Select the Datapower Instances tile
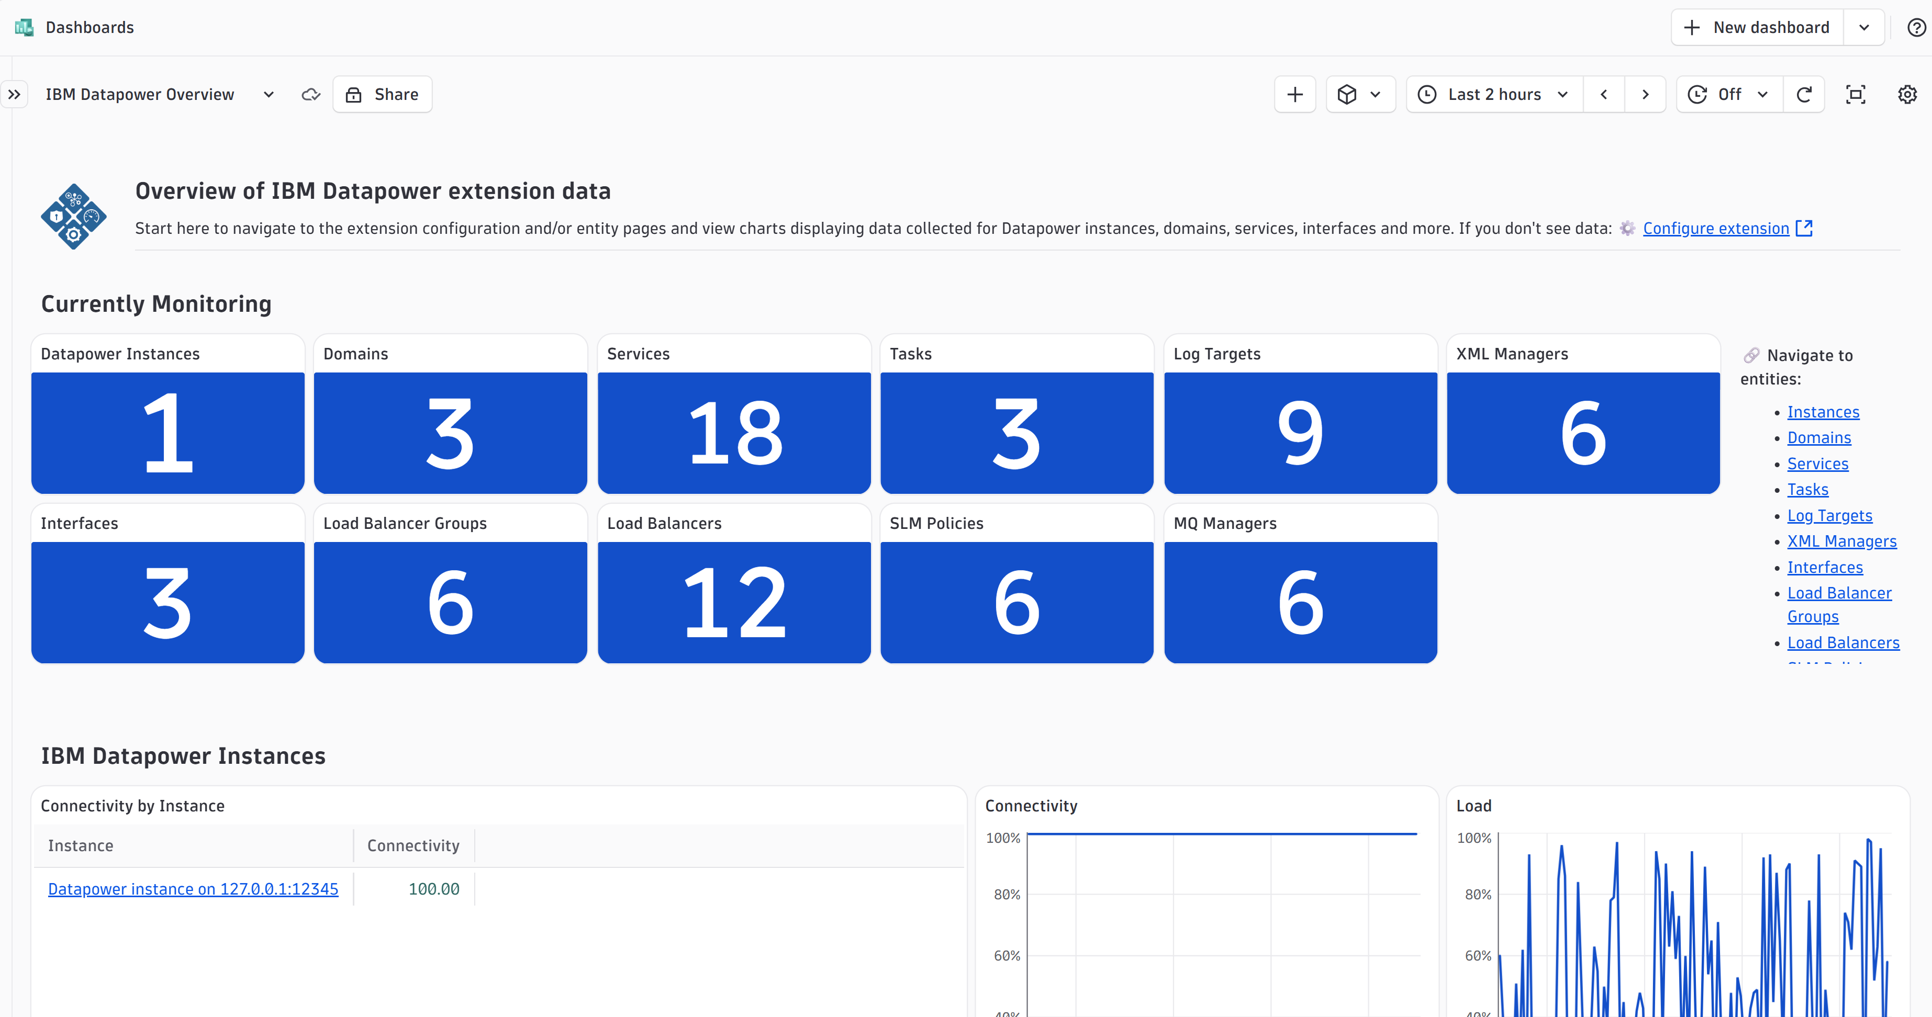 (x=168, y=414)
